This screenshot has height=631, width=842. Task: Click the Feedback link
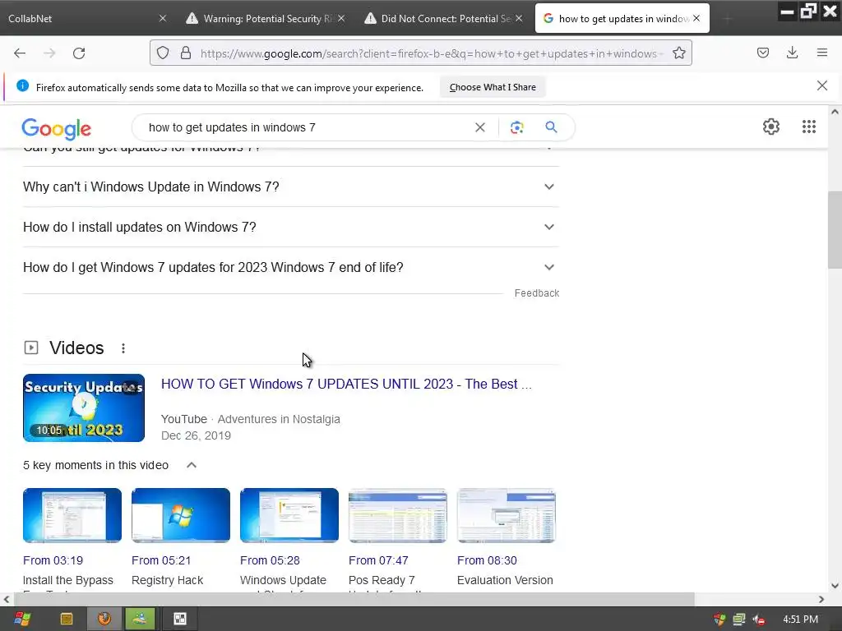pos(536,293)
